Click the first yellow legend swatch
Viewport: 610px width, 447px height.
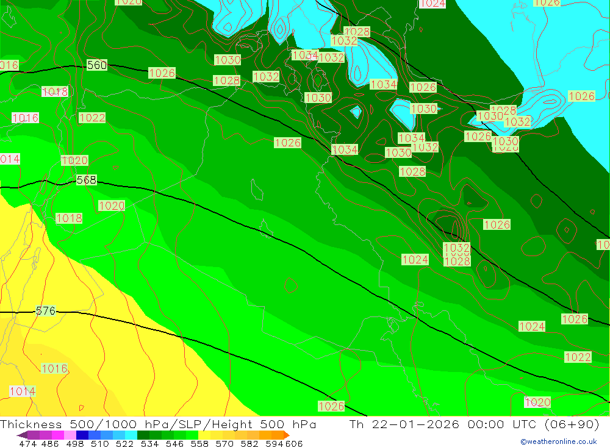tap(204, 435)
